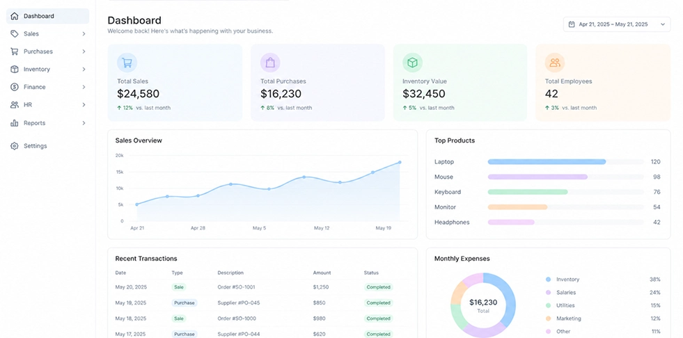Click the Amount column header
Viewport: 683px width, 338px height.
(322, 273)
